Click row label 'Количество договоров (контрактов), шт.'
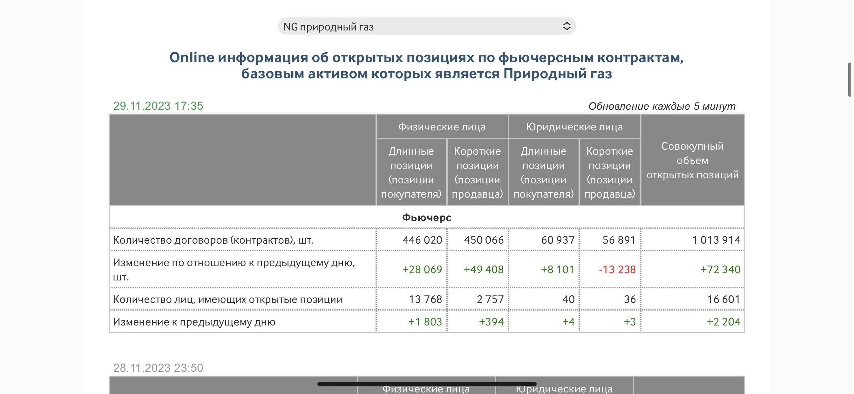 [213, 240]
